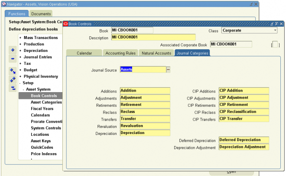Screen dimensions: 286x176
Task: Expand the Tax node in Navigator
Action: [x=20, y=64]
